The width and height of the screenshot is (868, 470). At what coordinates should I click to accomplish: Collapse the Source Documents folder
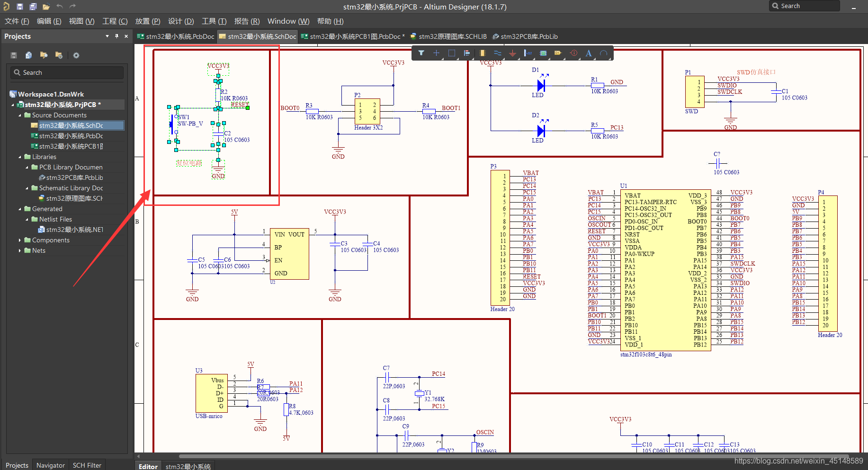click(x=20, y=115)
